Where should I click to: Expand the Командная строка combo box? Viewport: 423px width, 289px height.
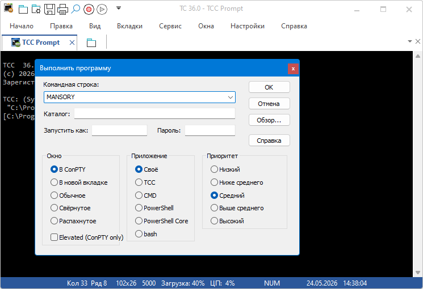point(231,97)
